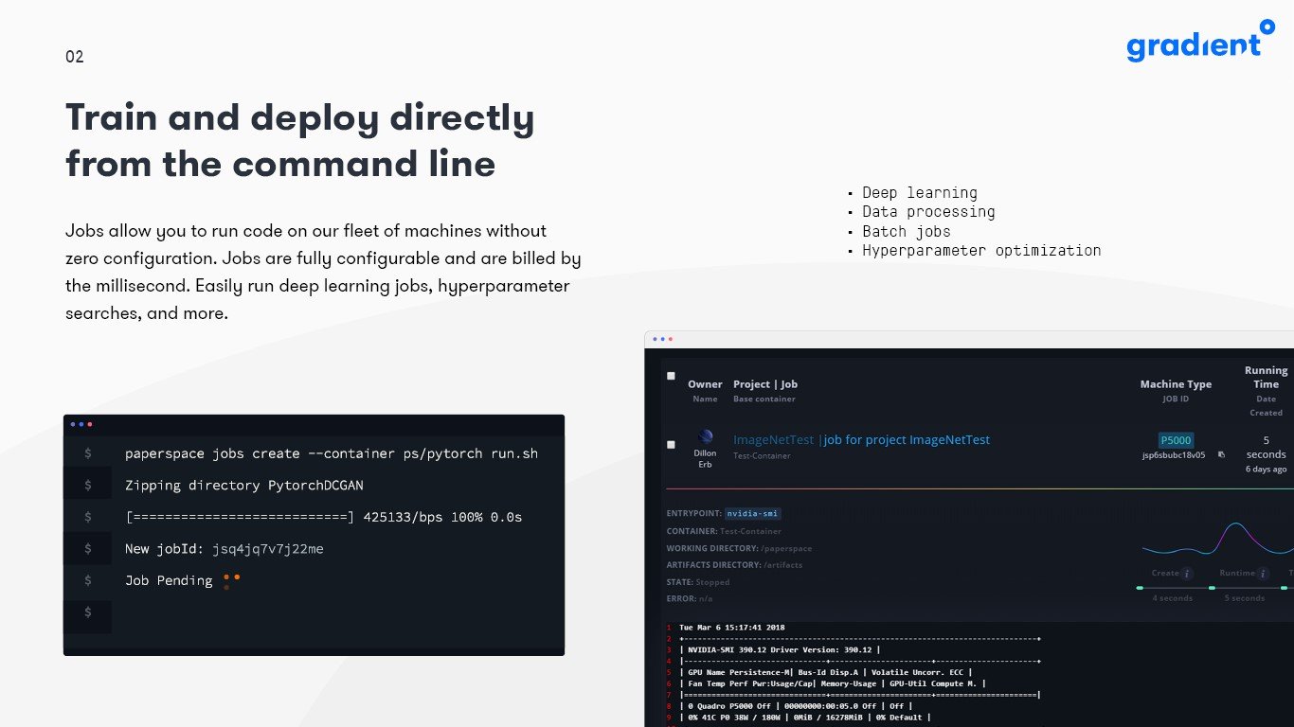
Task: Tick the select-all checkbox in the jobs header
Action: pyautogui.click(x=672, y=376)
